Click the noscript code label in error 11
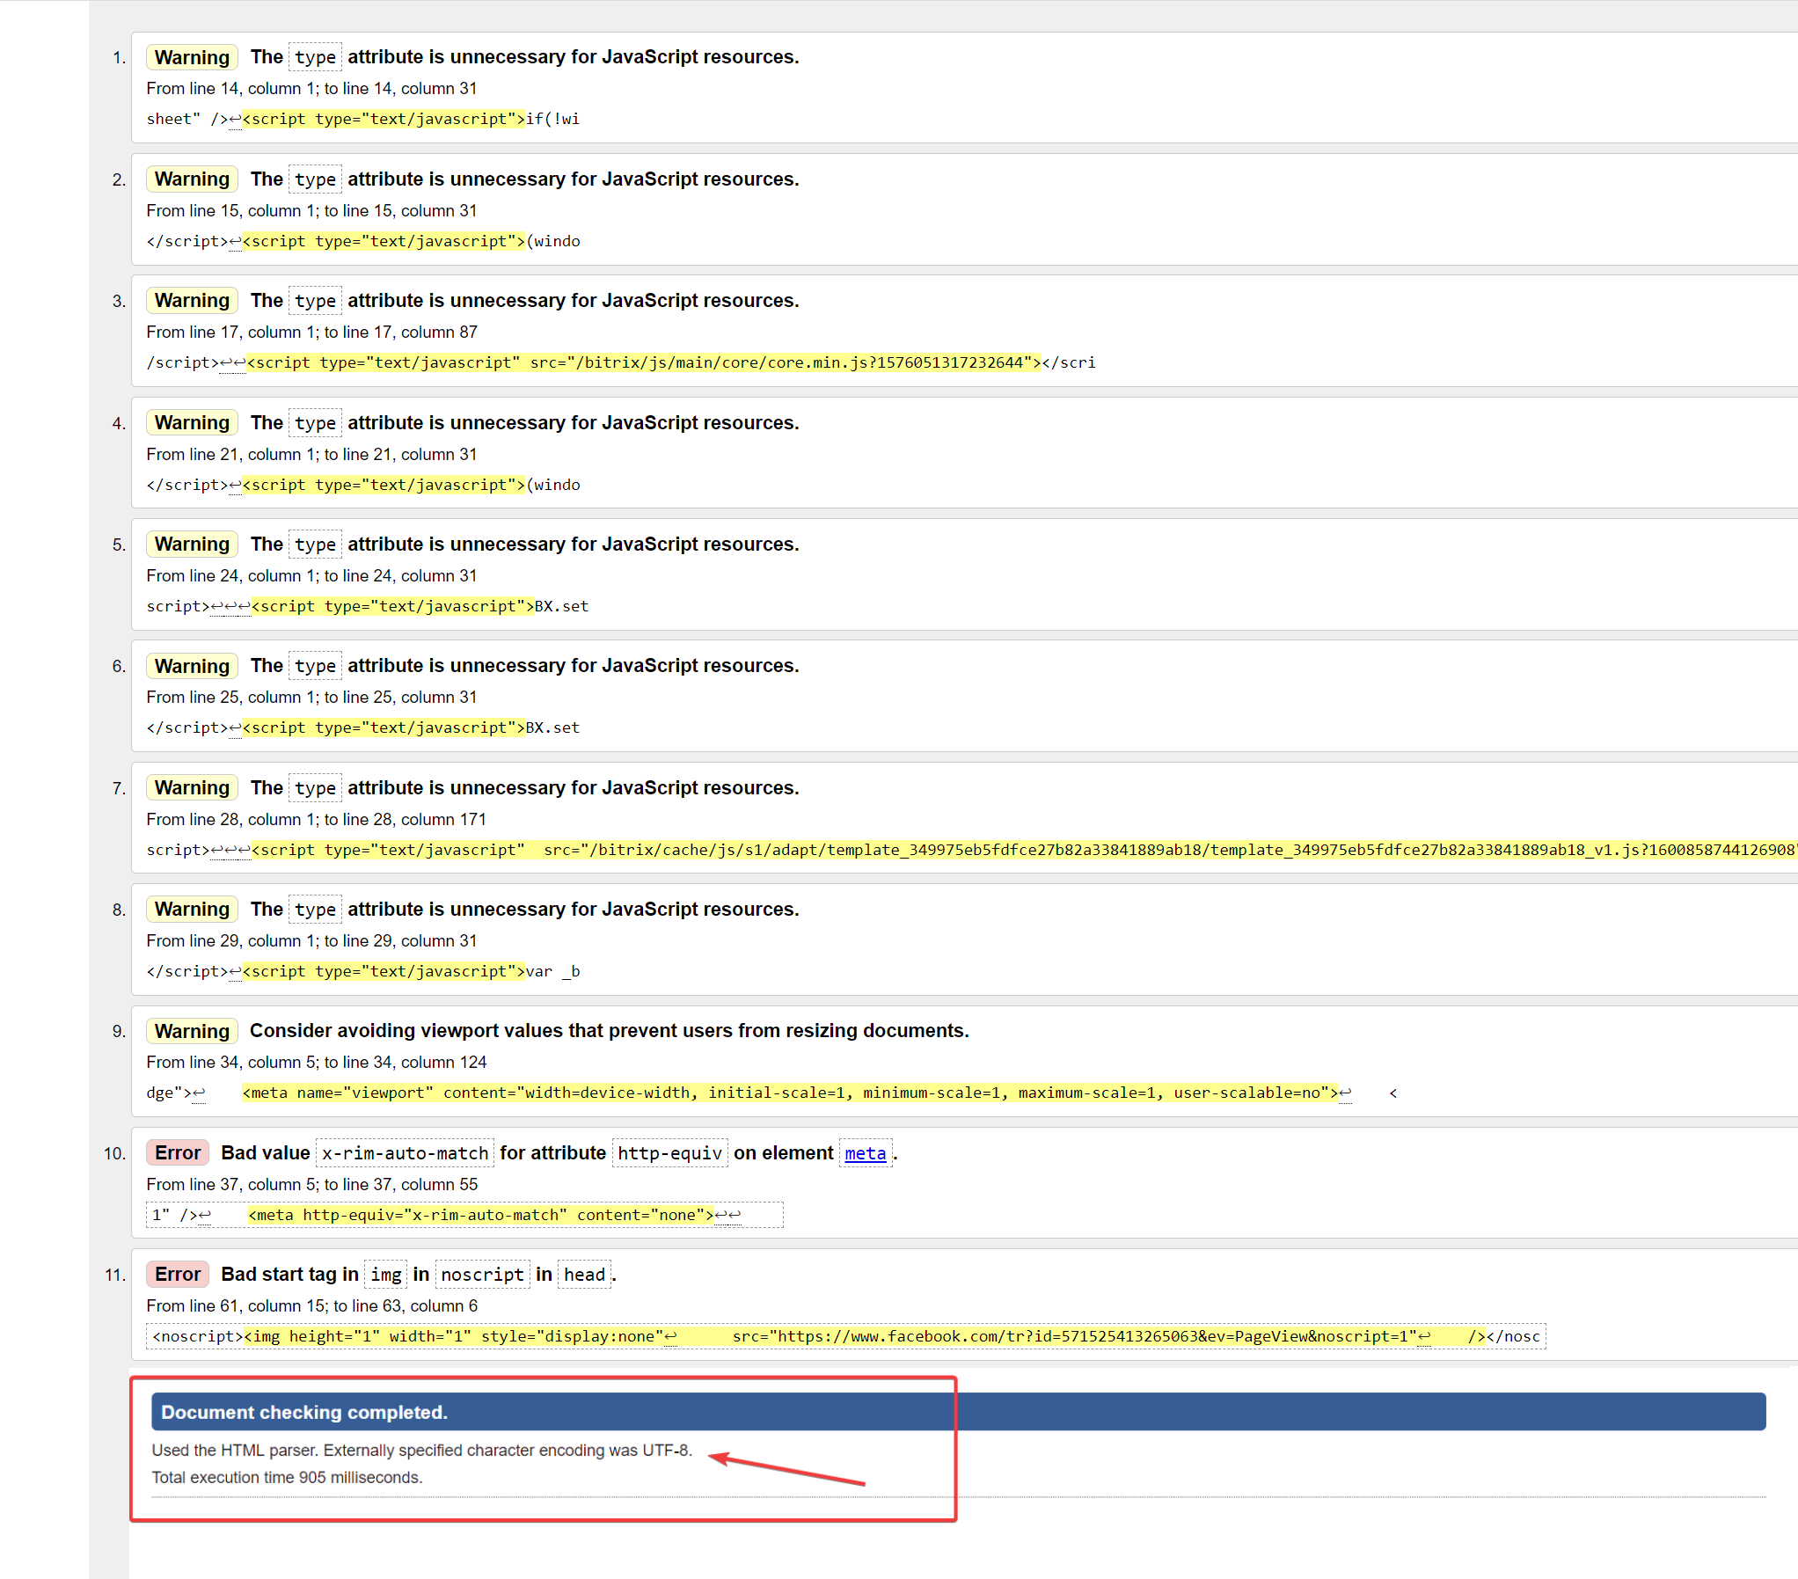The height and width of the screenshot is (1579, 1798). pos(482,1275)
